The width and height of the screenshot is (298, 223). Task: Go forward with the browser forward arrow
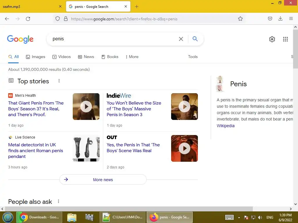pyautogui.click(x=17, y=19)
